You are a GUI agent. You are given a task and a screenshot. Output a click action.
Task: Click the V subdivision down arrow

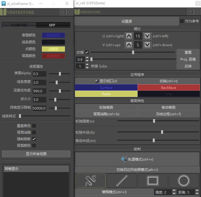(147, 45)
